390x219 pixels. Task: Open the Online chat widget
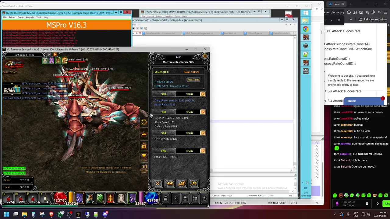click(x=363, y=101)
